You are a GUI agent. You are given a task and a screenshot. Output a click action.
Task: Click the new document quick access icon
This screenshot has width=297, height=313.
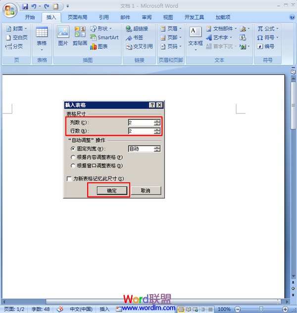56,6
